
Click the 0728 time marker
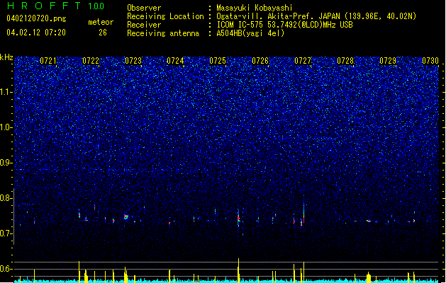(x=345, y=61)
